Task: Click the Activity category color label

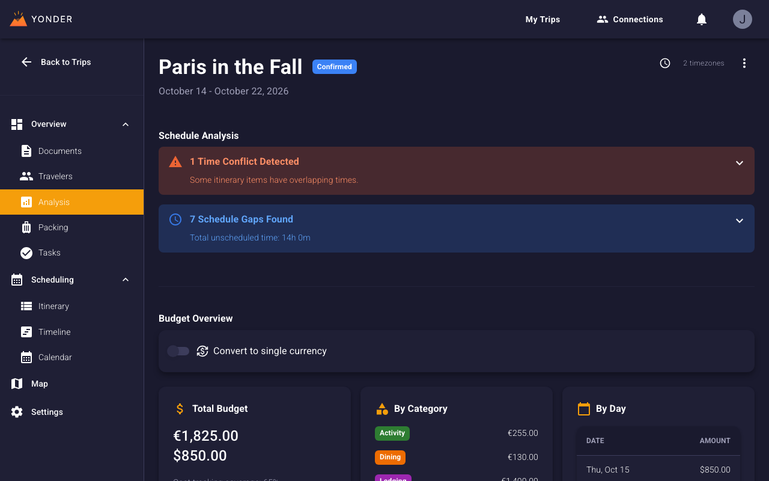Action: [392, 433]
